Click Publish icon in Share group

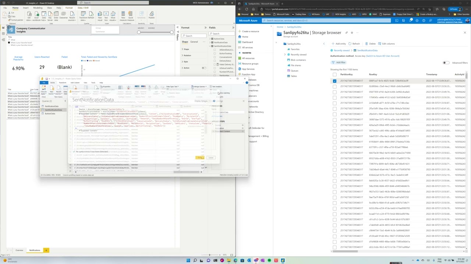coord(151,15)
